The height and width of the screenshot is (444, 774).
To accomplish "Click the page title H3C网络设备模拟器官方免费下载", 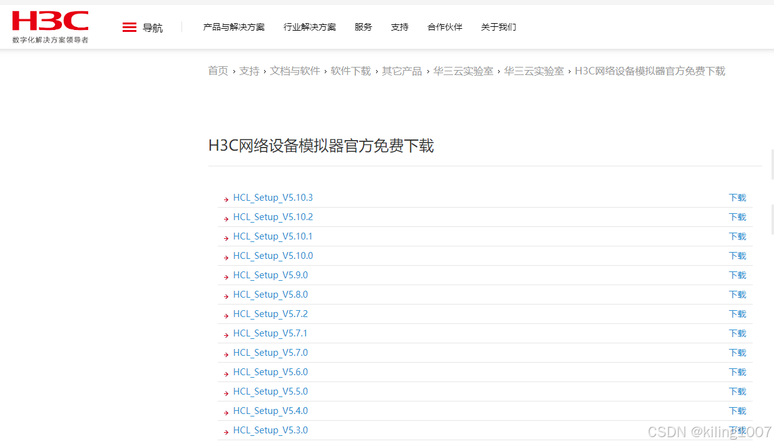I will pos(321,146).
